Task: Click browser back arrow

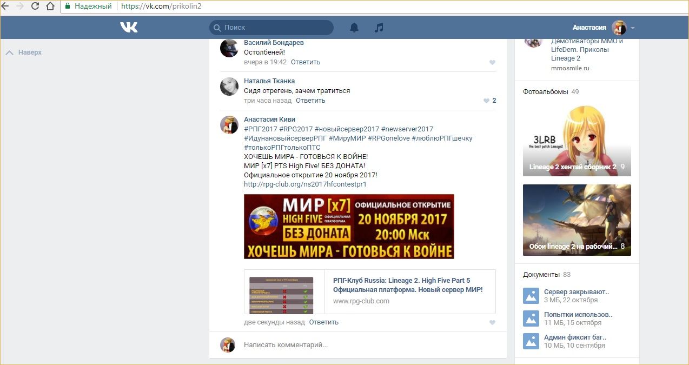Action: point(6,6)
